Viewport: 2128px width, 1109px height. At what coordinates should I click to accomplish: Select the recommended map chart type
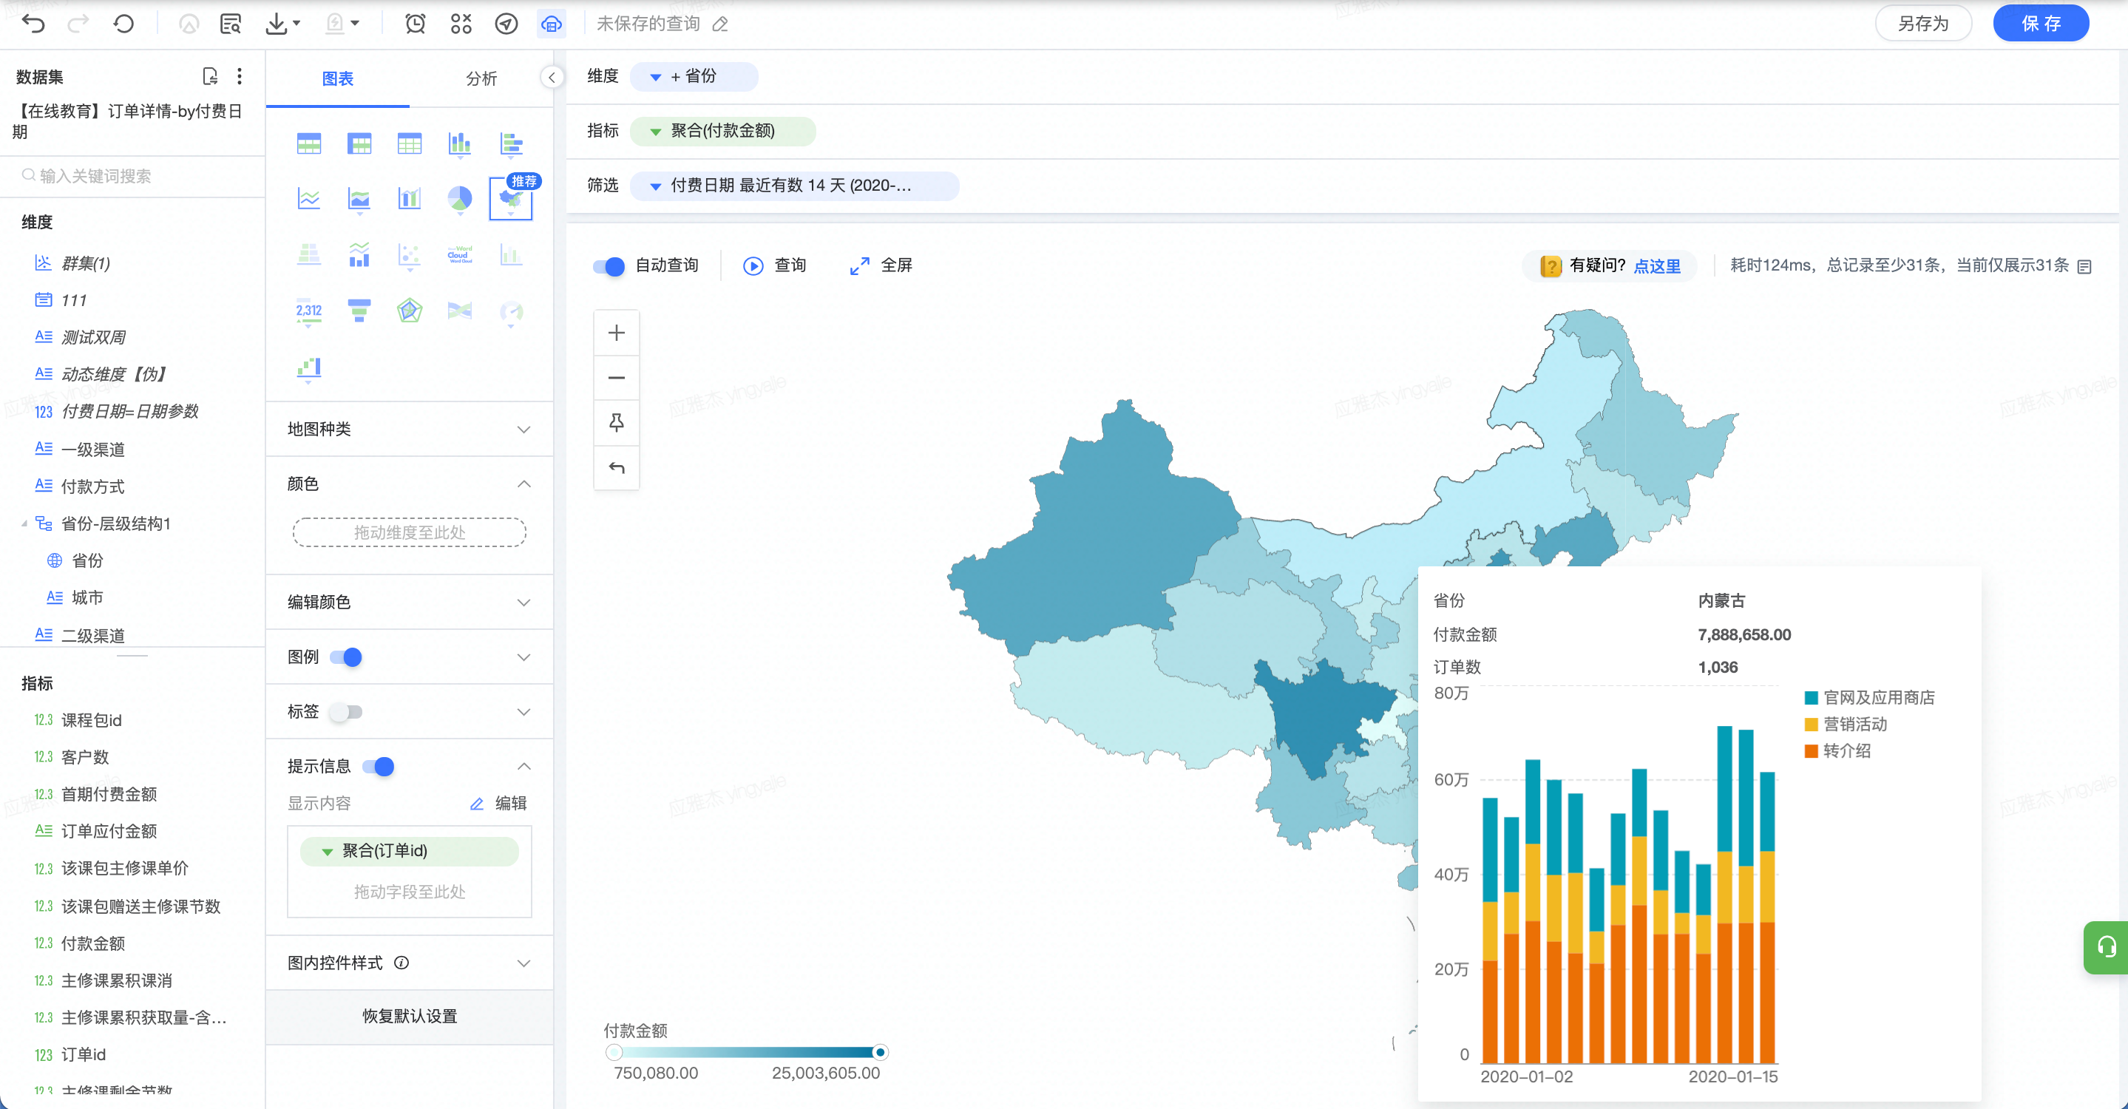point(510,199)
